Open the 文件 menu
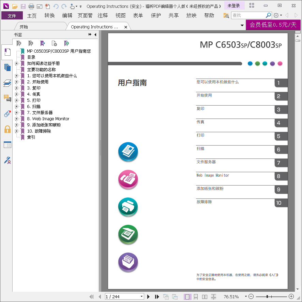The image size is (302, 302). pos(12,15)
